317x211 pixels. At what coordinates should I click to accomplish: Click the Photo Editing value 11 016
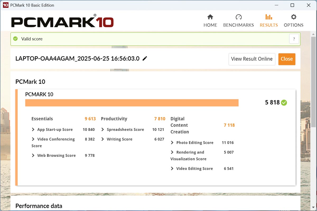[x=228, y=143]
